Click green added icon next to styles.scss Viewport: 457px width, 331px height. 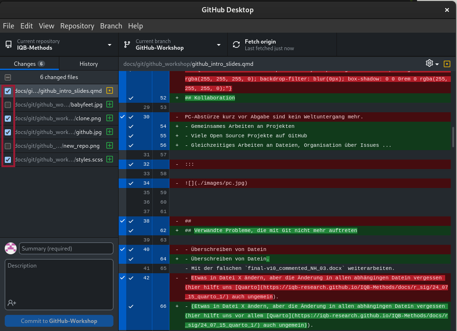(x=110, y=160)
